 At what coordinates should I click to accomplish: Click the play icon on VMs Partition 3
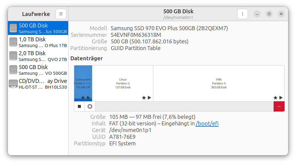(281, 98)
